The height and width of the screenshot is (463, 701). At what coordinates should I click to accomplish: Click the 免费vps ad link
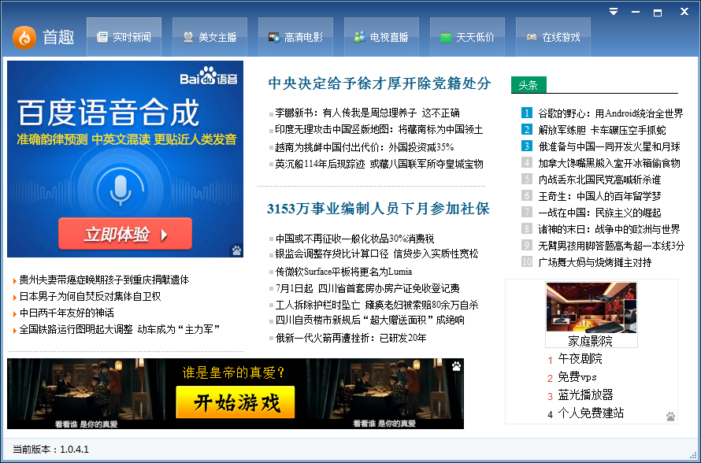(577, 377)
